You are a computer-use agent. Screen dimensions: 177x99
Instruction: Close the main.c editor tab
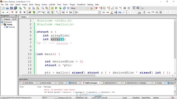29,17
